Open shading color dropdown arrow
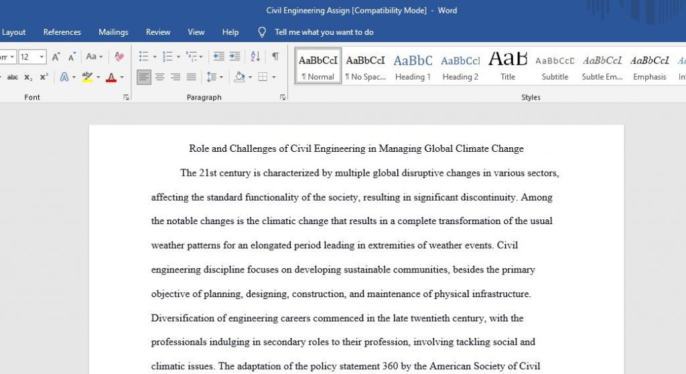The image size is (686, 374). click(x=251, y=78)
